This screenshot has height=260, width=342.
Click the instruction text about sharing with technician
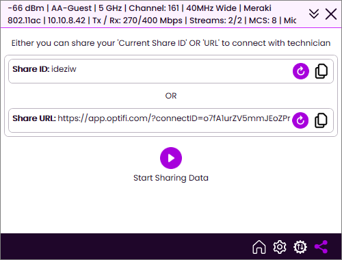click(x=171, y=43)
